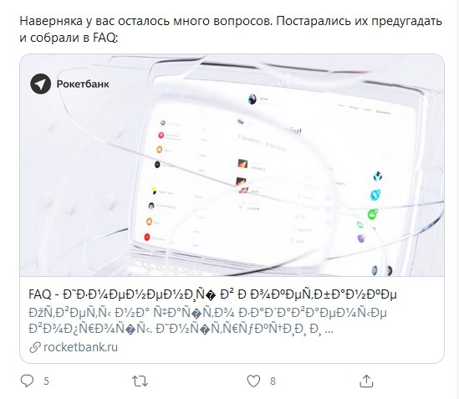The image size is (459, 399).
Task: Click the Rocketbank paper plane logo
Action: (x=41, y=84)
